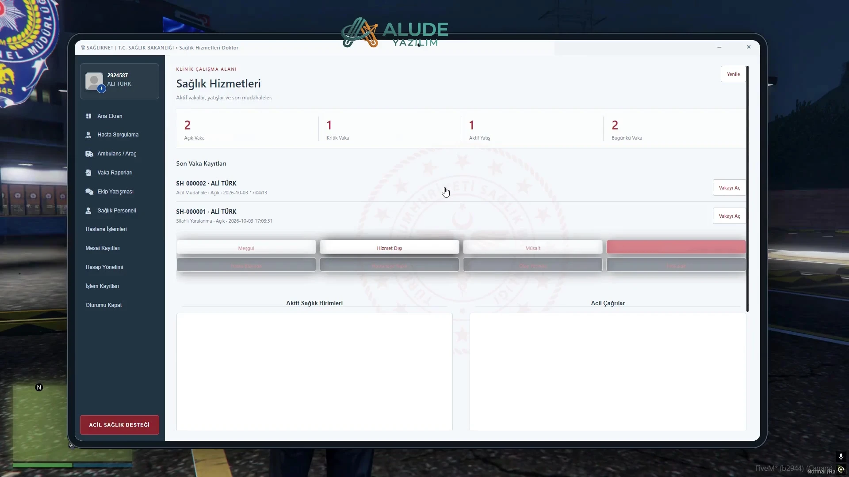Select the Sağlık Personeli person icon
Image resolution: width=849 pixels, height=477 pixels.
(x=88, y=211)
